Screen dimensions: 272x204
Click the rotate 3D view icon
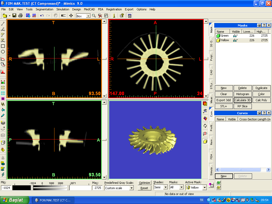tap(205, 126)
